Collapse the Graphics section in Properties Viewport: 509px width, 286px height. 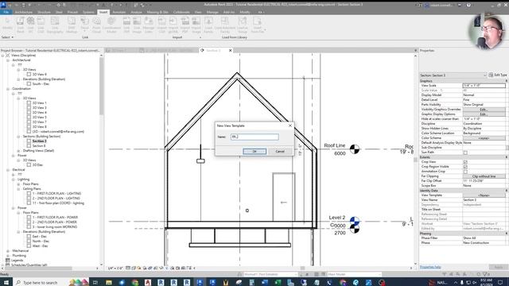506,81
